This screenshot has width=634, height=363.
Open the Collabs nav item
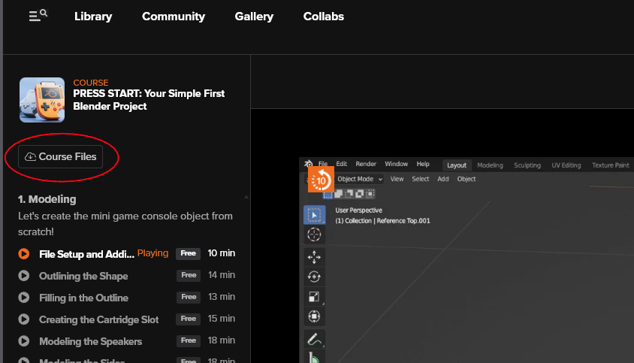(x=324, y=17)
